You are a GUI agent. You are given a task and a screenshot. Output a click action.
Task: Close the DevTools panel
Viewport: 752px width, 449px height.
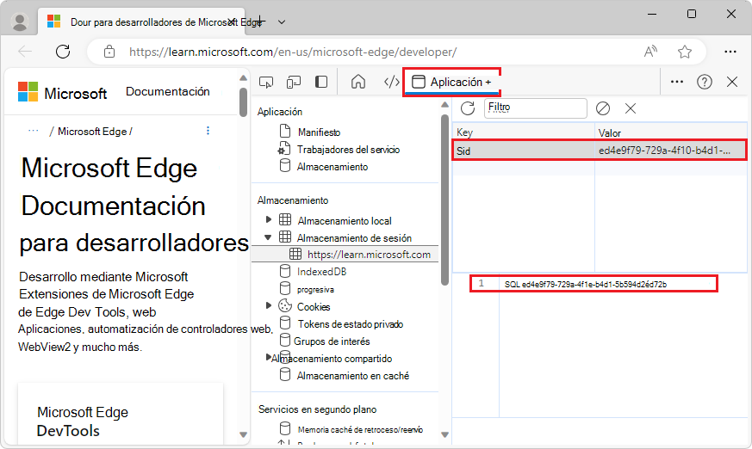(732, 82)
